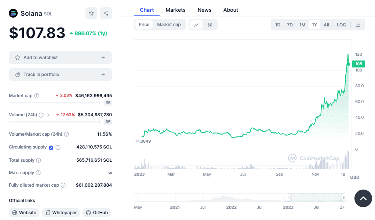
Task: Expand the Volume (24h) details chevron
Action: tap(48, 115)
